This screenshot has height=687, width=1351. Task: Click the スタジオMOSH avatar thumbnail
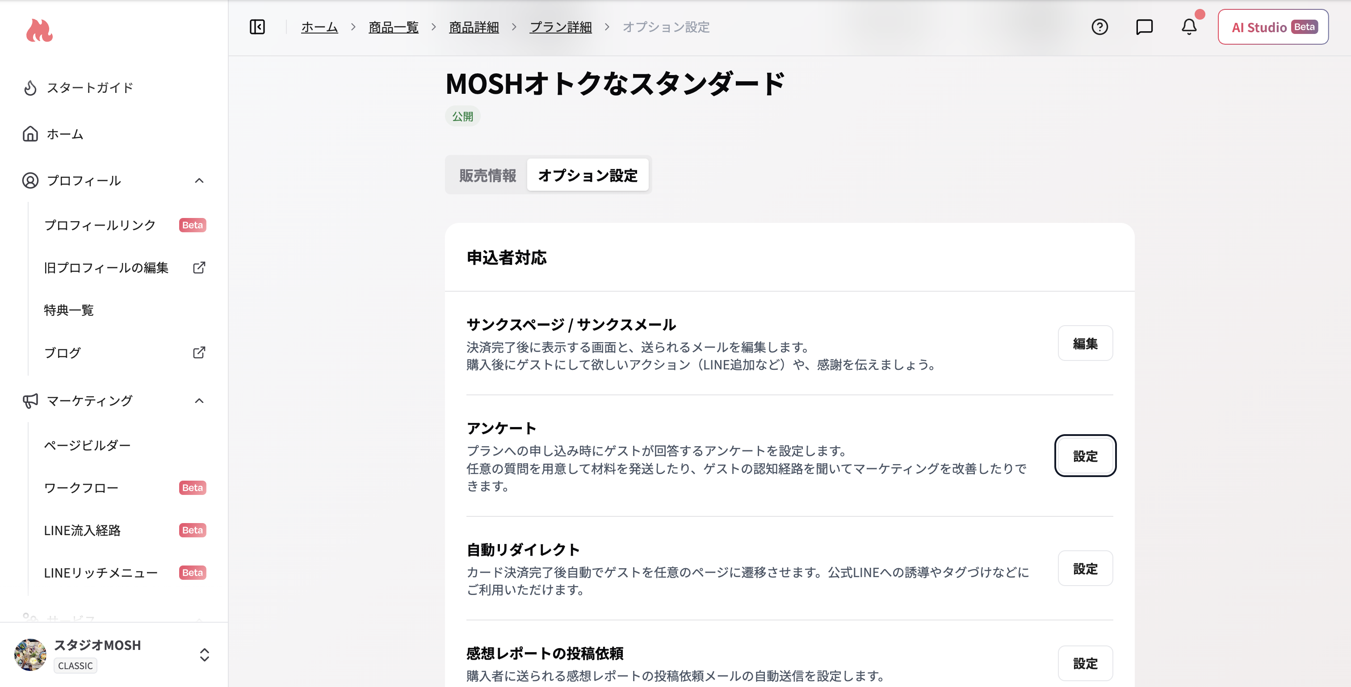30,654
